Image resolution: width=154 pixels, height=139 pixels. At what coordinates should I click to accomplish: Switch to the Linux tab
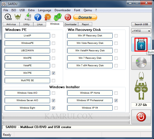pos(40,24)
